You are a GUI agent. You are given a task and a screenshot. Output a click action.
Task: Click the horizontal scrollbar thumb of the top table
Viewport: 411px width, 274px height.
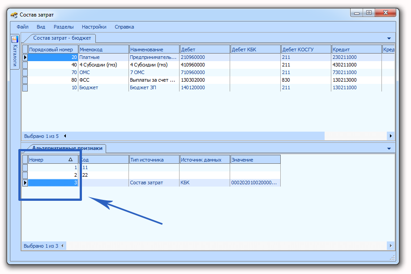pos(196,136)
